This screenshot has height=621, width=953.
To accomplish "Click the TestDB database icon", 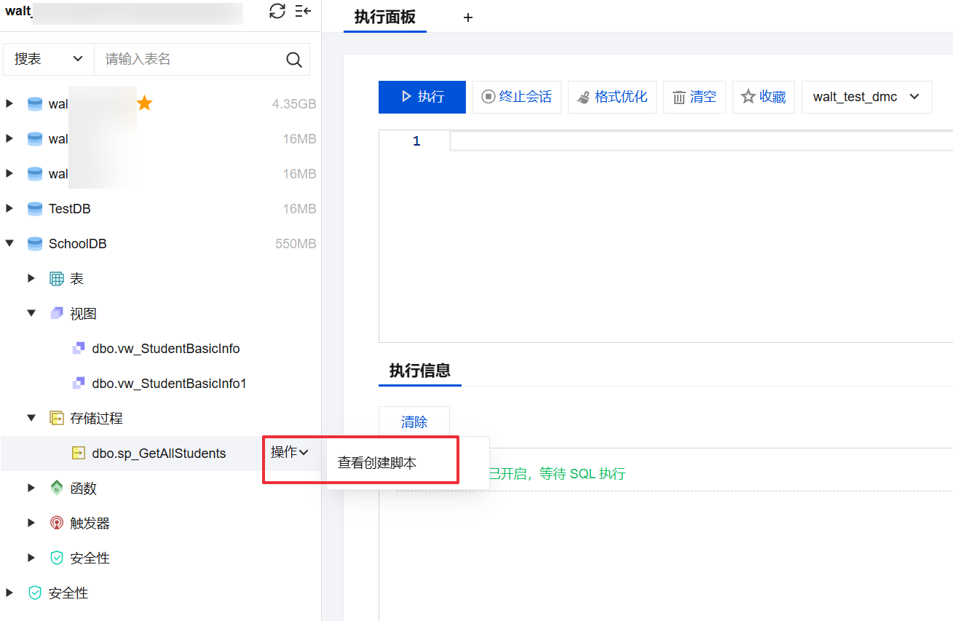I will coord(35,209).
